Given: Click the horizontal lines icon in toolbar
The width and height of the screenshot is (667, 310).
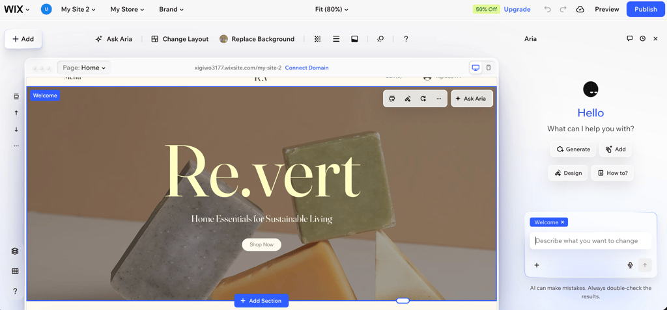Looking at the screenshot, I should click(336, 39).
